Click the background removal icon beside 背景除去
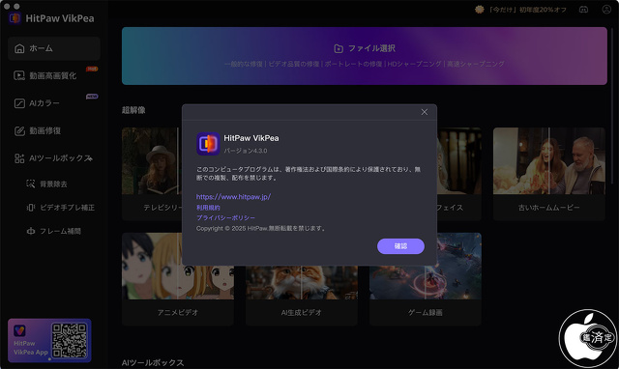The height and width of the screenshot is (369, 619). tap(30, 184)
